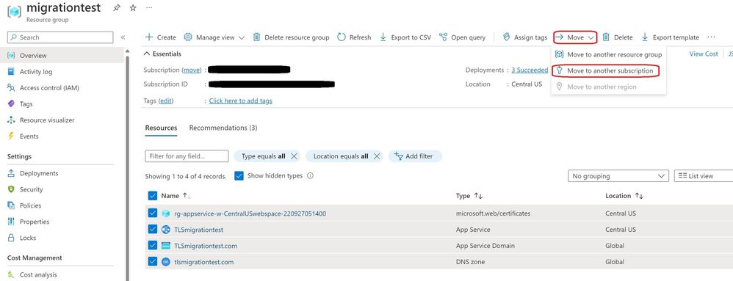Click the Locks padlock icon
This screenshot has height=281, width=733.
pyautogui.click(x=11, y=238)
